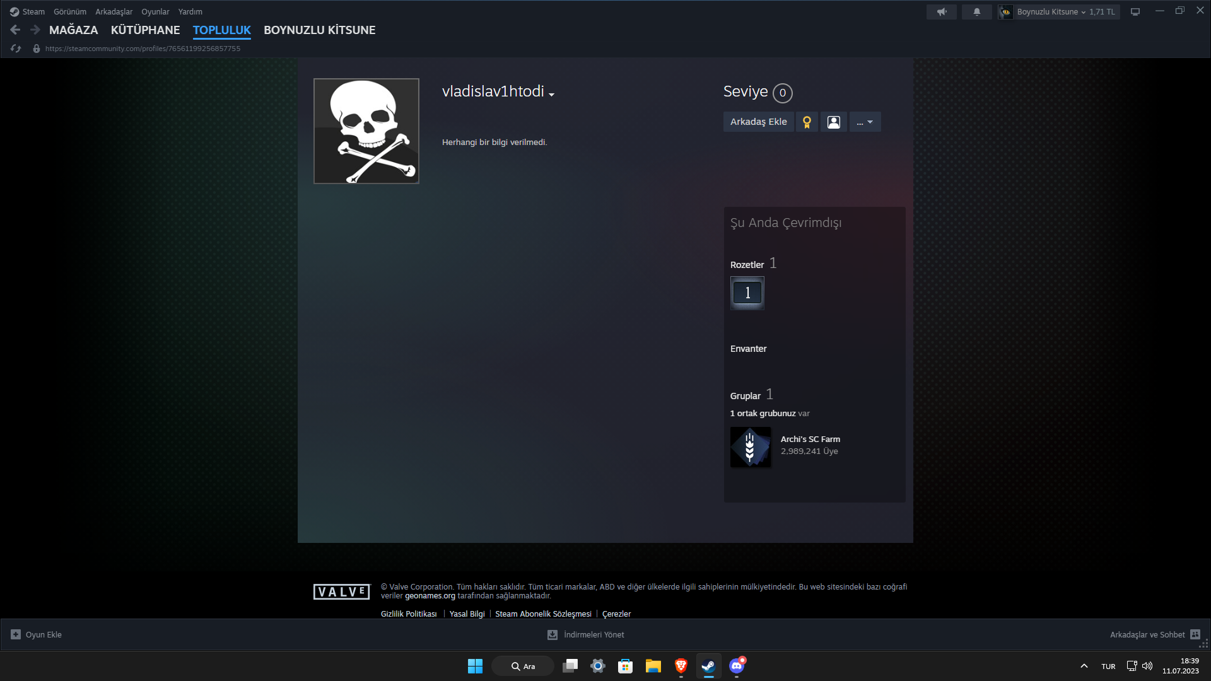
Task: Click the profile card icon next to award
Action: 834,122
